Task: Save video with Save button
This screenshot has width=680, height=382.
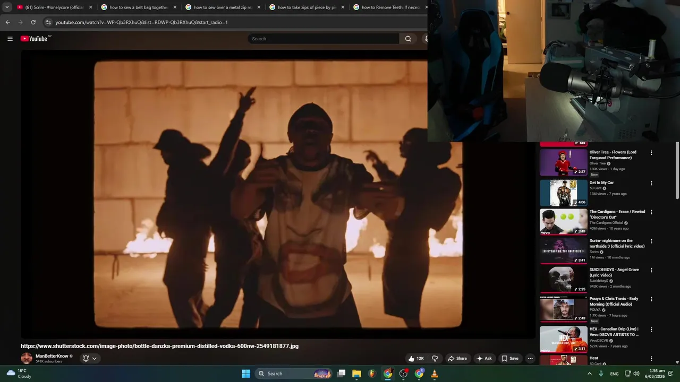Action: (510, 359)
